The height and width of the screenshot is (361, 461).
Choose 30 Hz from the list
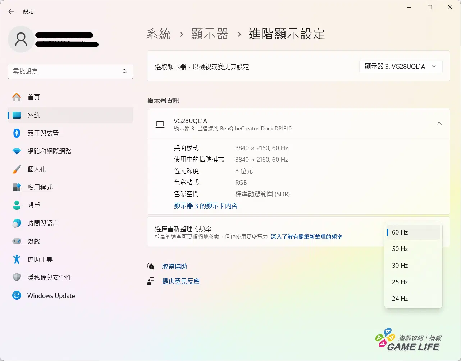[400, 266]
